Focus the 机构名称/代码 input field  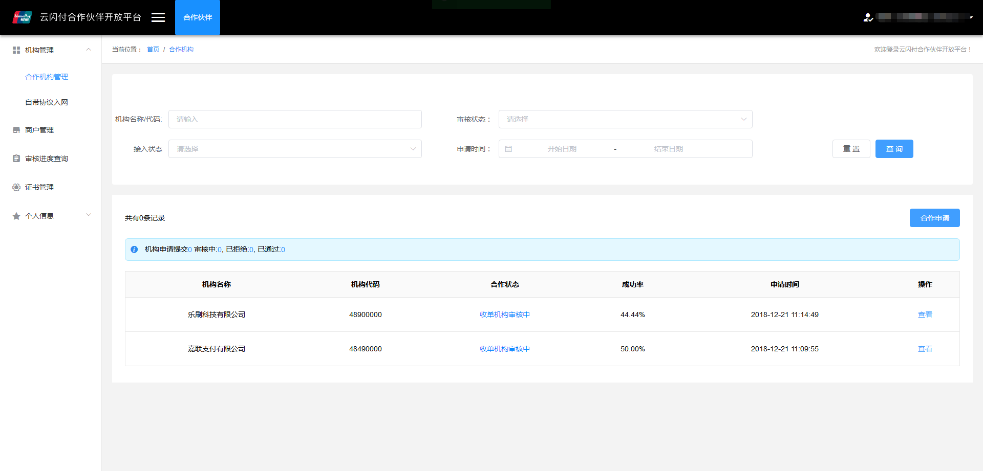click(x=295, y=119)
